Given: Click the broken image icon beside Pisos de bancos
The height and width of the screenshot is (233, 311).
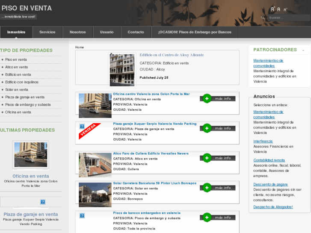Looking at the screenshot, I should tap(82, 215).
